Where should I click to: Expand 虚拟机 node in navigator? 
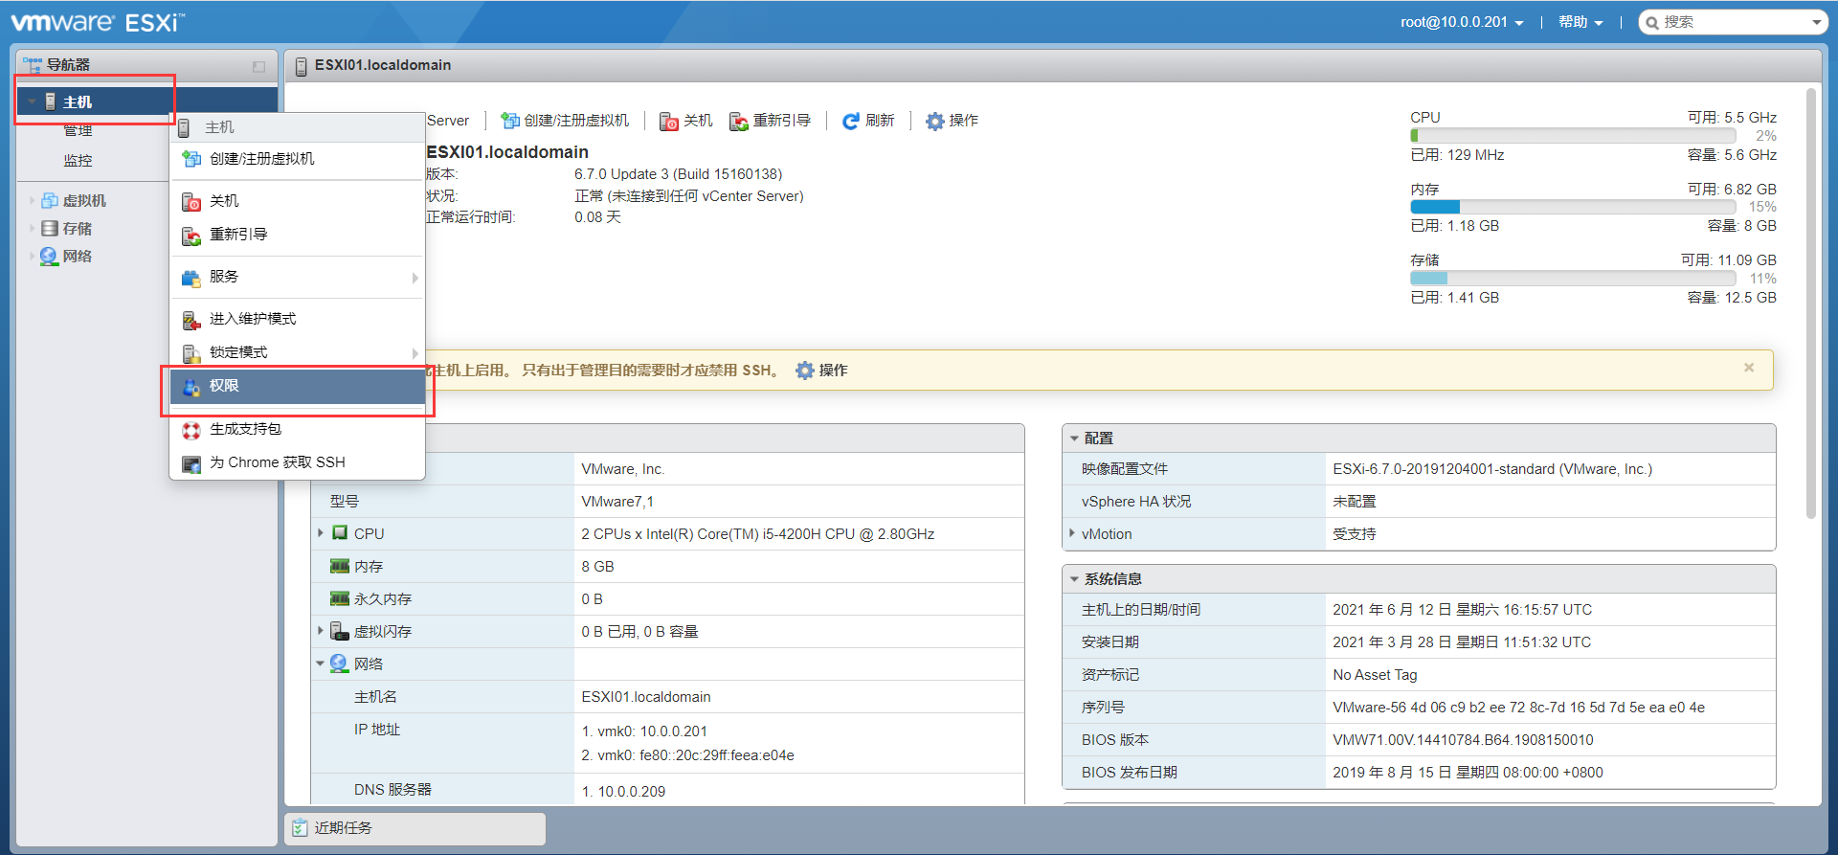33,200
